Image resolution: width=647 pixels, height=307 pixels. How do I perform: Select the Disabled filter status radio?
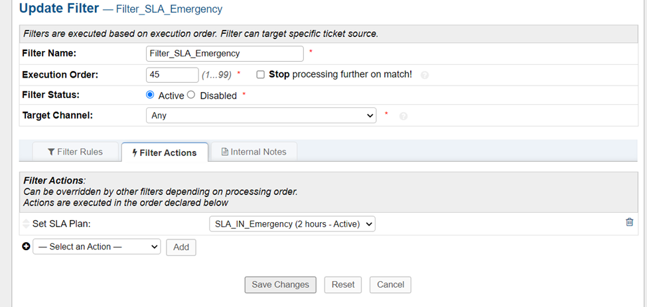click(x=191, y=95)
